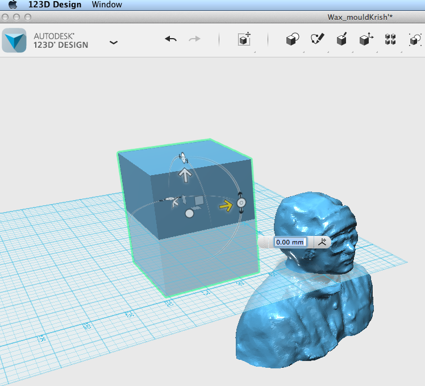Click the yellow move arrow manipulator
Screen dimensions: 425x386
click(226, 206)
